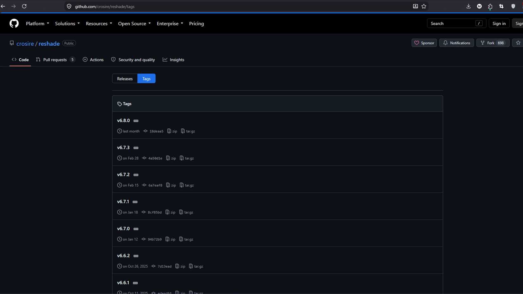Open the Security and quality tab
The height and width of the screenshot is (294, 523).
coord(133,60)
